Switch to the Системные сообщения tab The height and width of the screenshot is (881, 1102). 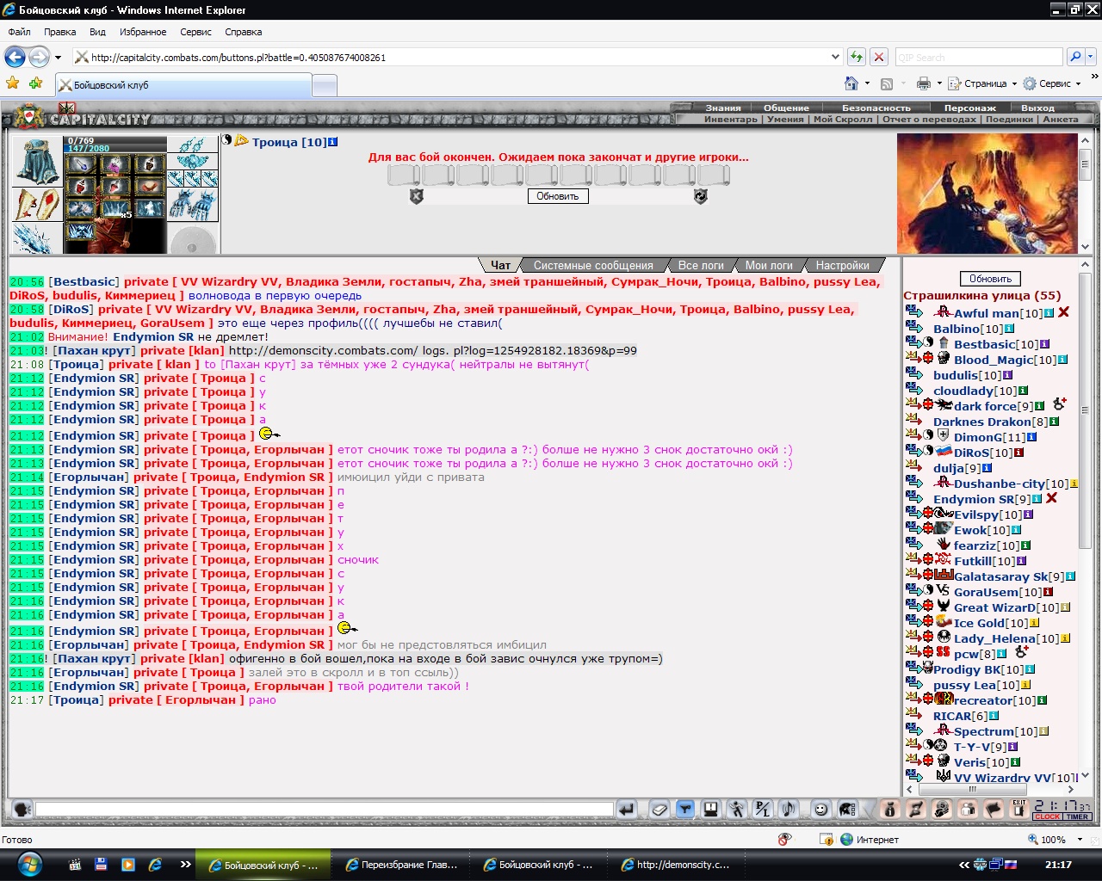point(593,265)
